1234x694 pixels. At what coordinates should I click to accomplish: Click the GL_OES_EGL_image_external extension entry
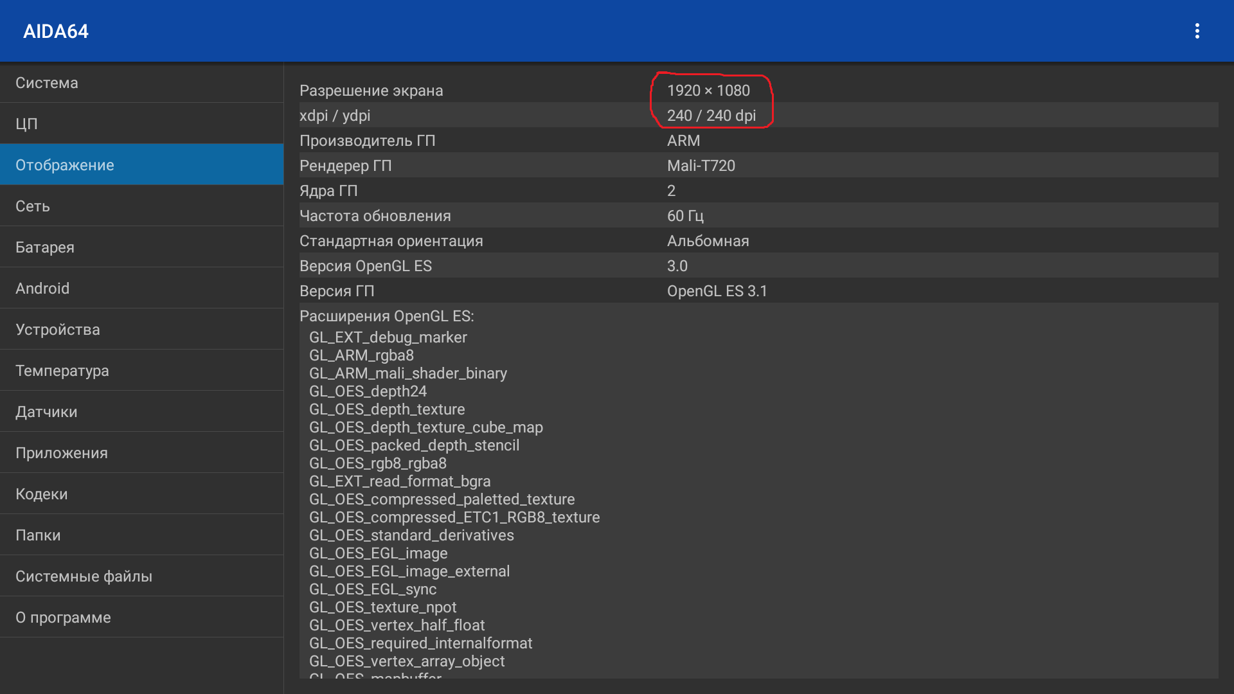click(x=409, y=571)
